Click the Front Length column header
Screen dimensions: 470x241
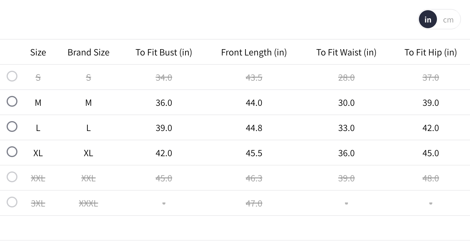pos(254,52)
